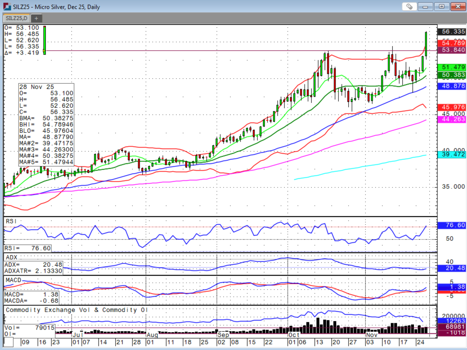Select the blue 12263 open interest axis label
The width and height of the screenshot is (467, 350).
(x=452, y=321)
